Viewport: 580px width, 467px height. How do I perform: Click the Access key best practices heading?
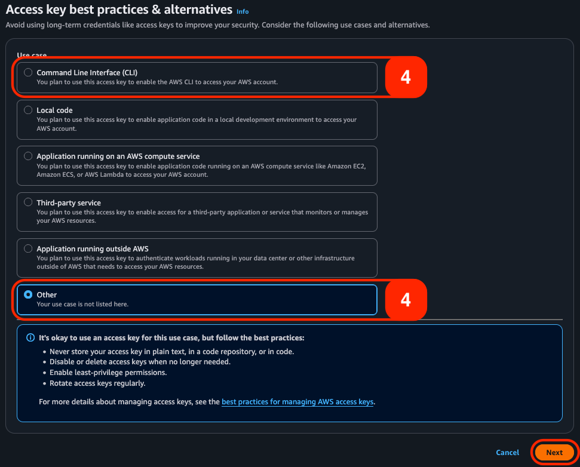pyautogui.click(x=114, y=10)
